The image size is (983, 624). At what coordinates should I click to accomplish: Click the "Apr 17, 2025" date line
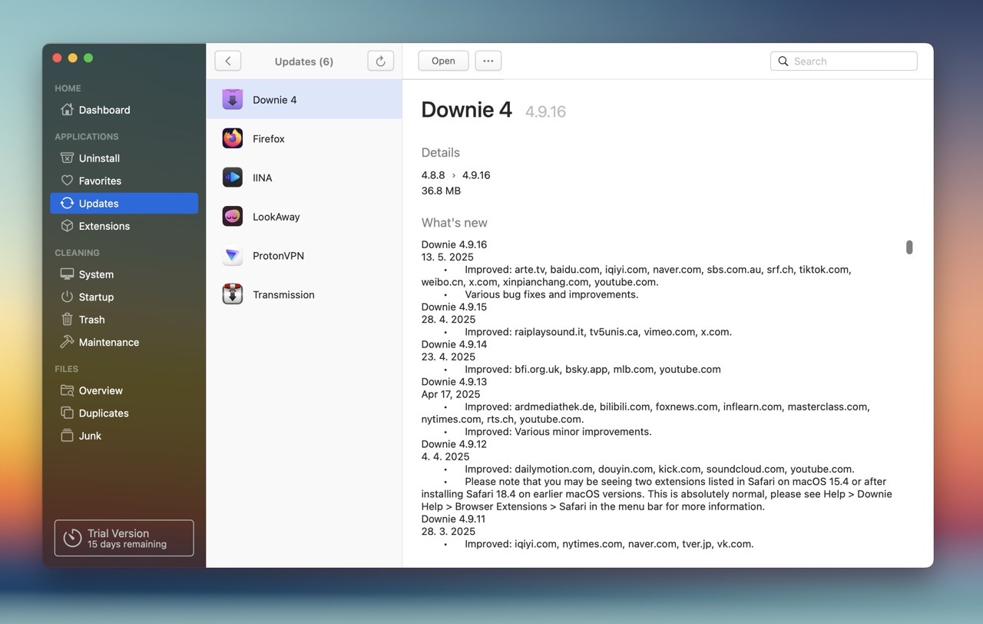[x=451, y=394]
